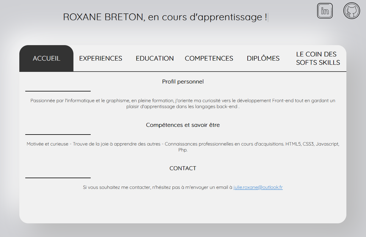366x237 pixels.
Task: Switch to the DIPLÔMES tab
Action: pyautogui.click(x=263, y=58)
